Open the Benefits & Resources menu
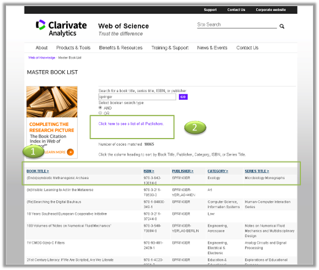The image size is (319, 270). [x=121, y=47]
